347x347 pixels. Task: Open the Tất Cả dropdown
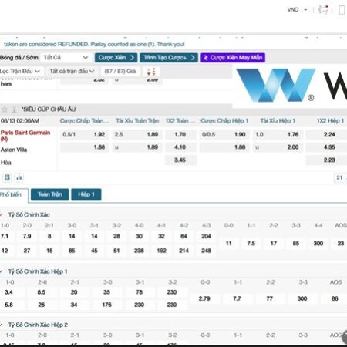tap(66, 58)
